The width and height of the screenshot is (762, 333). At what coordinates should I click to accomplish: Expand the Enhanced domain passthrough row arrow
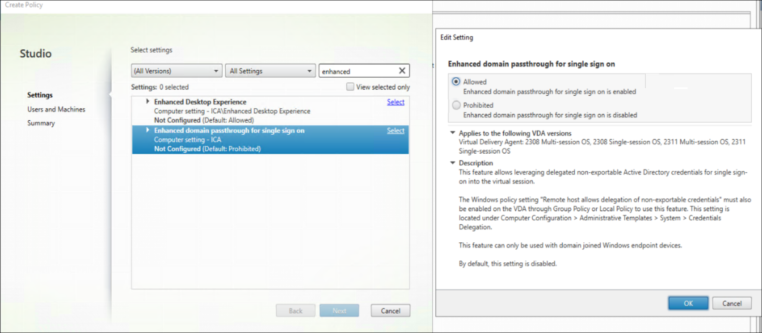147,130
